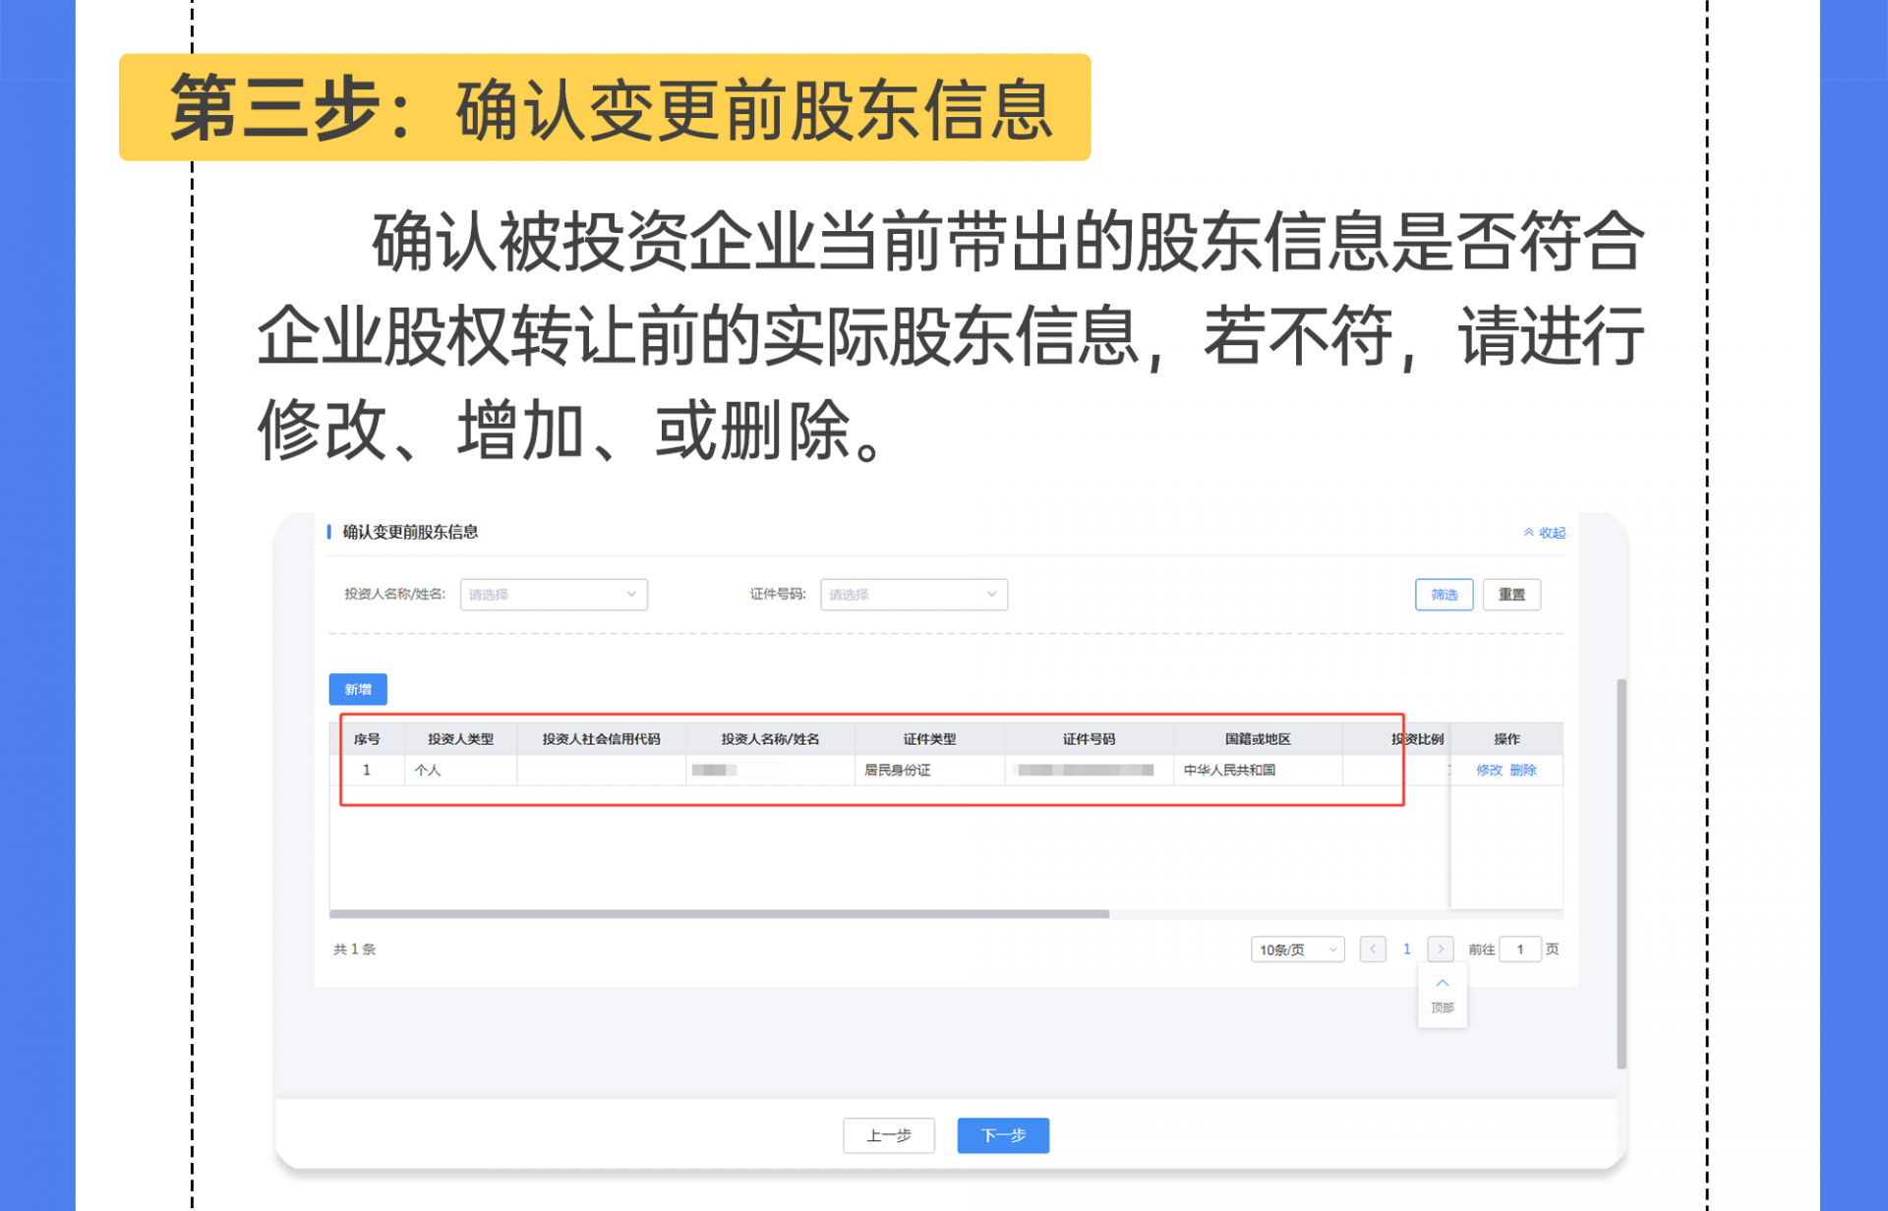Click the 投资人名称/姓名 column header

click(770, 739)
